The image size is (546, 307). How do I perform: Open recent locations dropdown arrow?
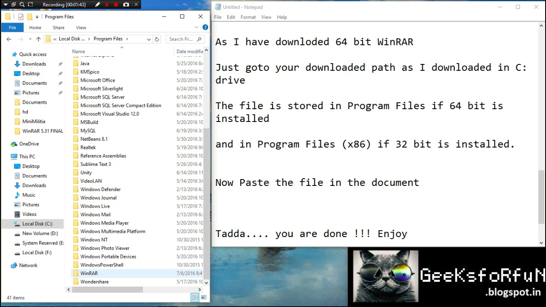pos(30,39)
